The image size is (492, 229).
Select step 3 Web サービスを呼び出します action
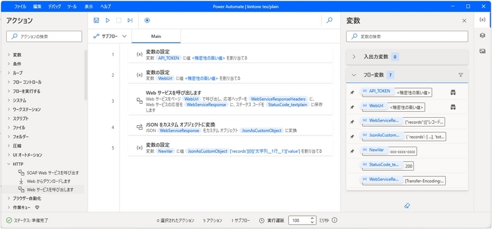231,101
